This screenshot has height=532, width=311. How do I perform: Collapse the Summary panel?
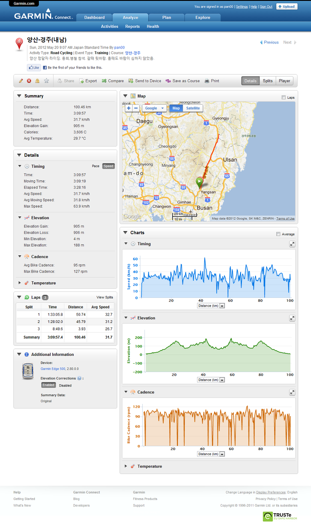[x=19, y=96]
